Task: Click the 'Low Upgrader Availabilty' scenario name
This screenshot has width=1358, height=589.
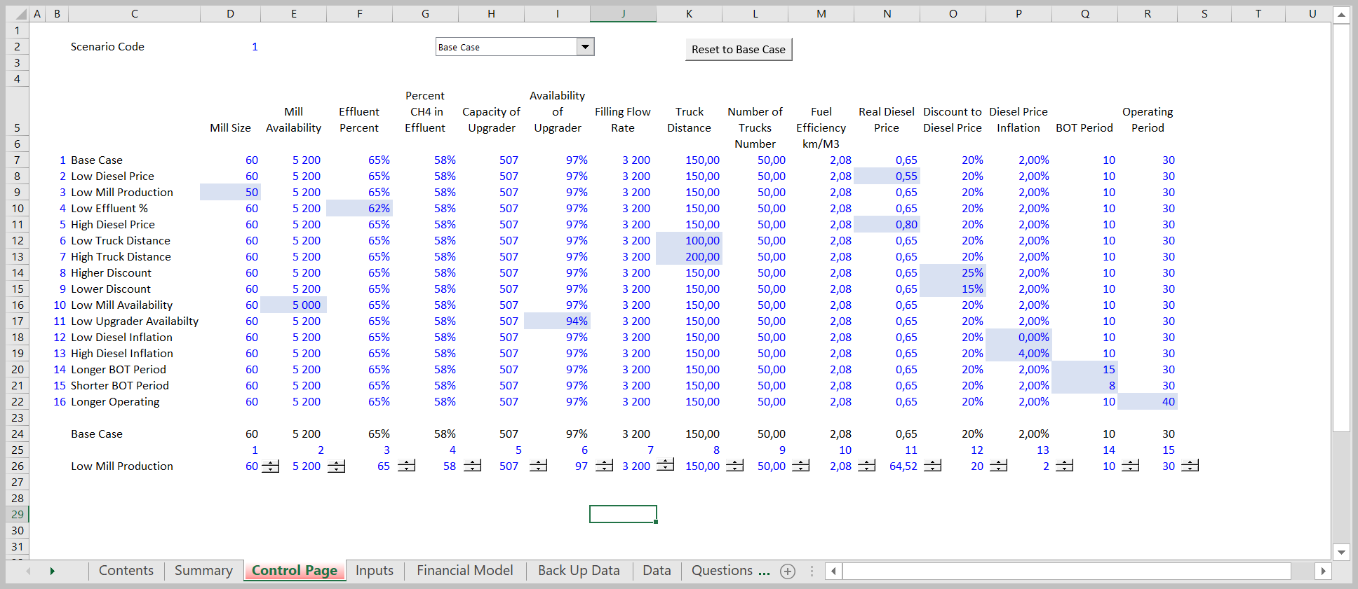Action: click(135, 321)
